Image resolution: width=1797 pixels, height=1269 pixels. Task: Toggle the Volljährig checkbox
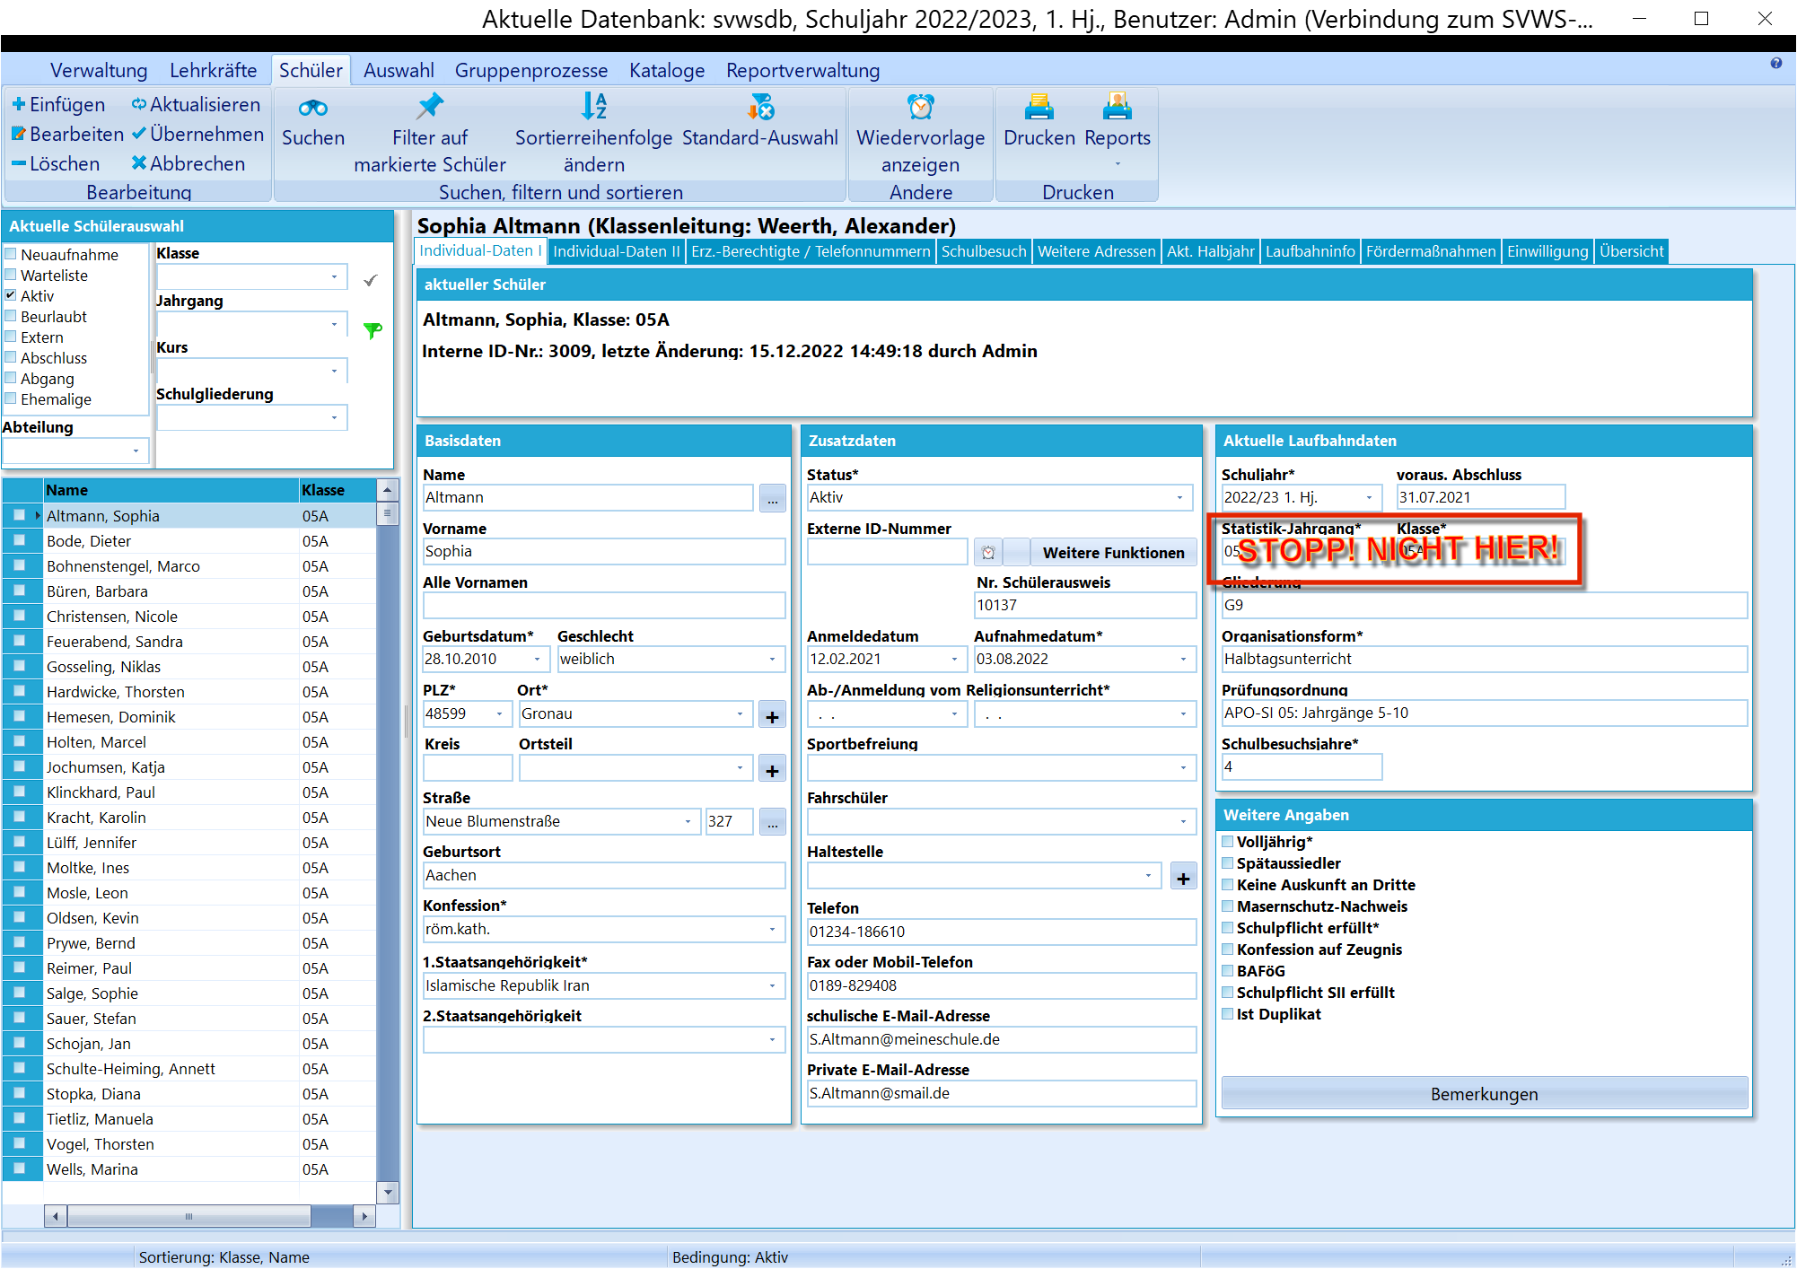click(1227, 842)
